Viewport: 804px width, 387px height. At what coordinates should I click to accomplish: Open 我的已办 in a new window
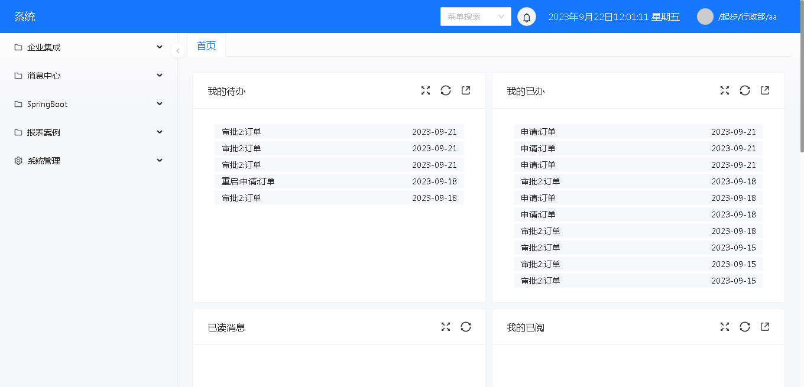(765, 90)
